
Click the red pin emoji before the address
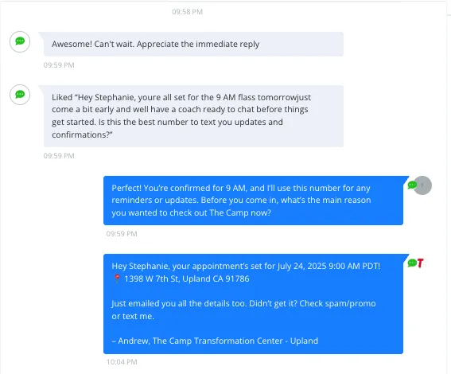click(117, 279)
